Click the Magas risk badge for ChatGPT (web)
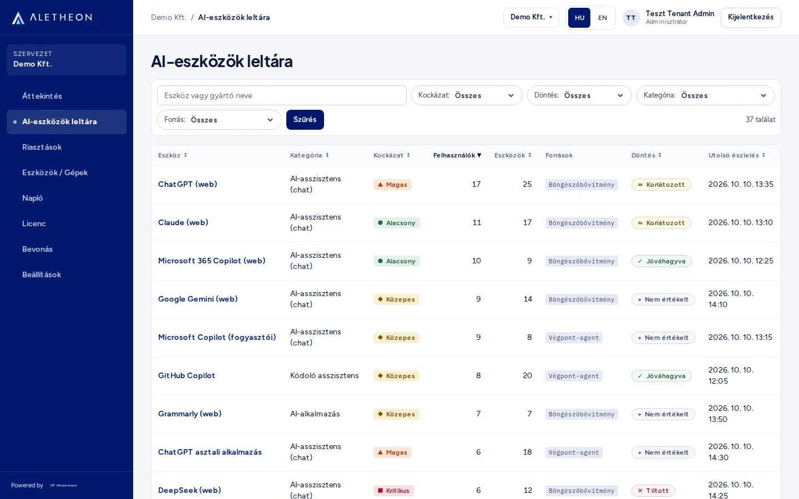Screen dimensions: 799x499 pyautogui.click(x=392, y=185)
